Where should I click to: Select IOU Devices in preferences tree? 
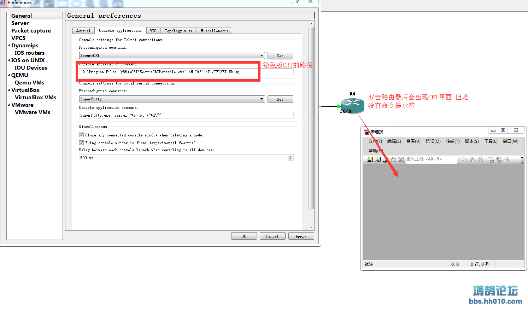coord(31,68)
